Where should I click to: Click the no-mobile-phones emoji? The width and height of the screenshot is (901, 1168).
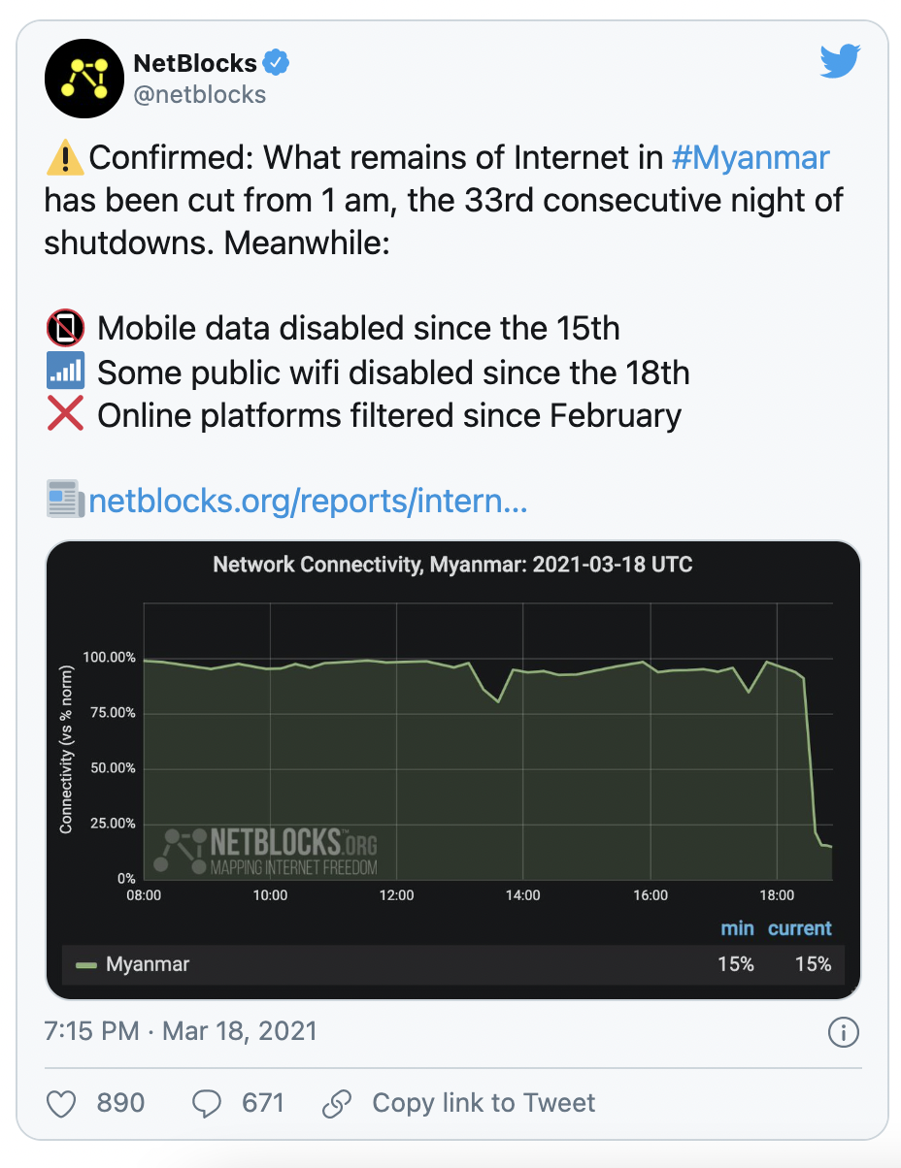tap(65, 329)
